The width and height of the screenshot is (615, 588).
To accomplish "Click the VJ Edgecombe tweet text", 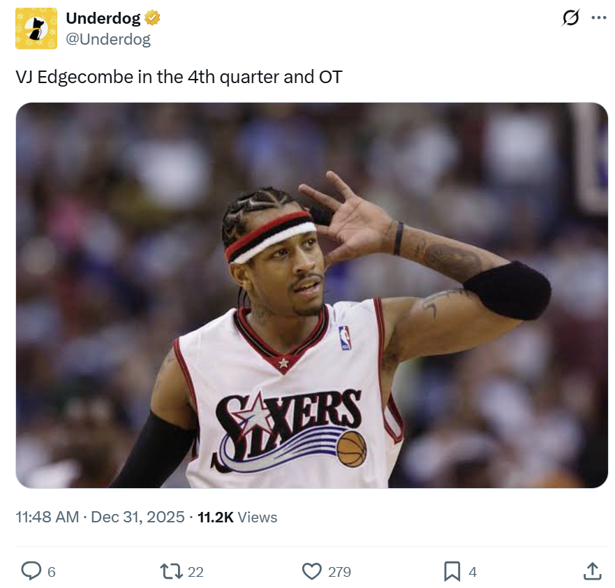I will tap(179, 77).
